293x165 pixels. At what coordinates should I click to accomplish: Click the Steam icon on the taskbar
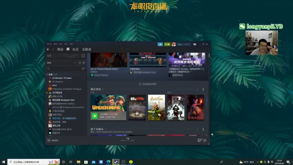point(116,162)
